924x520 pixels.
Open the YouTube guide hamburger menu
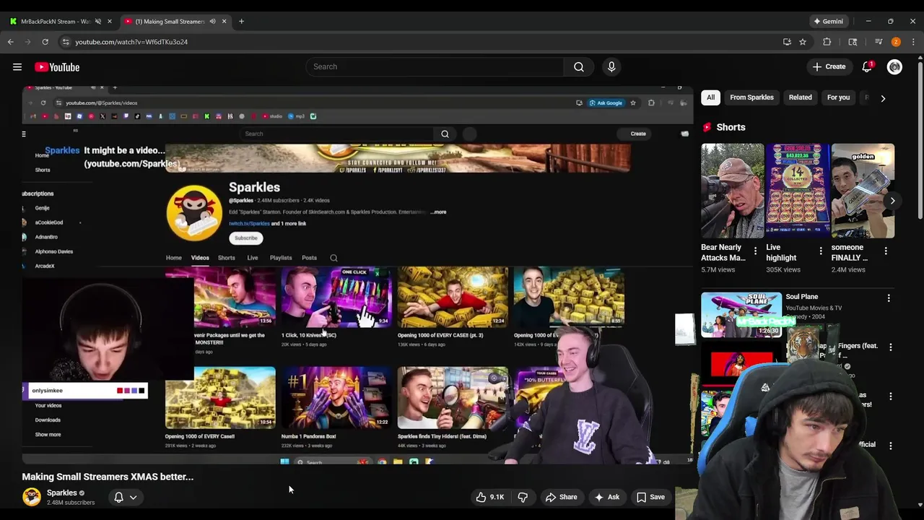pos(17,67)
